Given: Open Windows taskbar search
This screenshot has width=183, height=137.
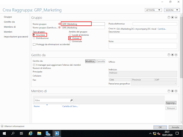Looking at the screenshot, I should (x=13, y=133).
